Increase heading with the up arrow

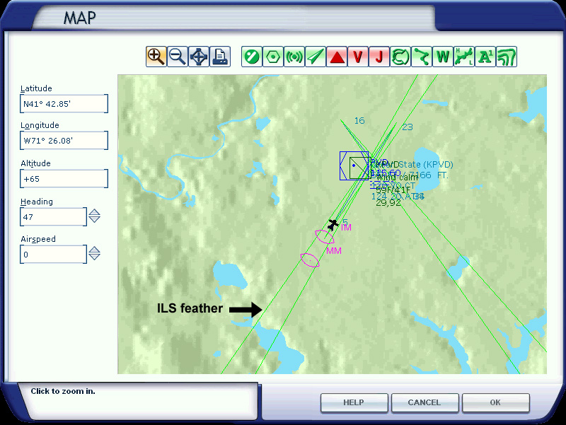[x=94, y=212]
